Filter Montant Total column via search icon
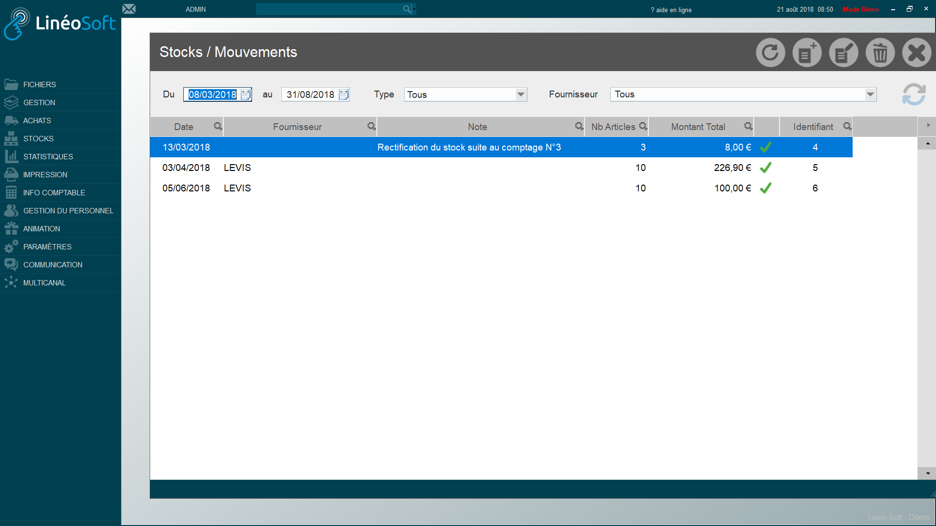Viewport: 936px width, 526px height. [748, 127]
